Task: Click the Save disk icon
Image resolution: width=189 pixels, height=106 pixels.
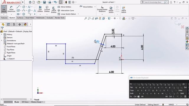Action: point(44,2)
